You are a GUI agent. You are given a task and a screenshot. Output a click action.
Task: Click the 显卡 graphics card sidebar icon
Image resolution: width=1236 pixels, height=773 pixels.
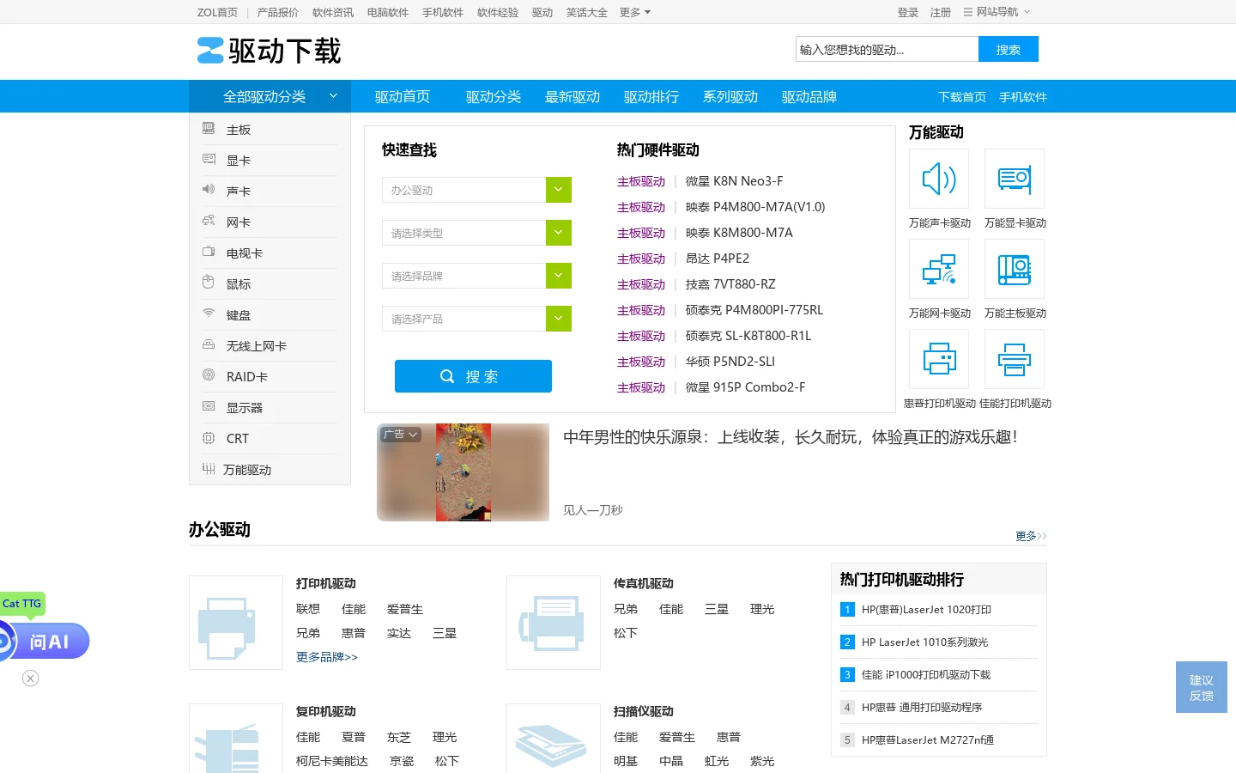tap(209, 160)
